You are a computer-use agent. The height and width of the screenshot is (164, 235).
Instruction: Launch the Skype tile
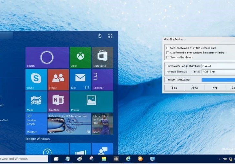tap(36, 80)
